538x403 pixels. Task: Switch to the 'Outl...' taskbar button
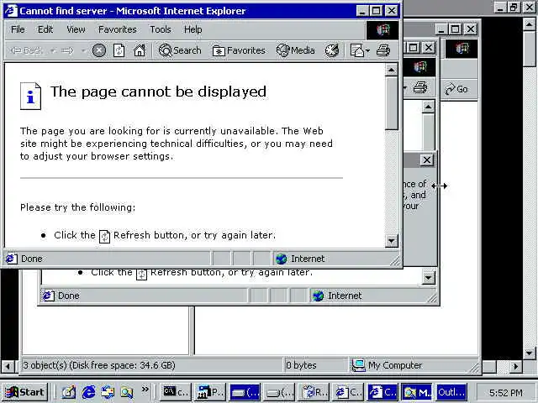pyautogui.click(x=451, y=392)
